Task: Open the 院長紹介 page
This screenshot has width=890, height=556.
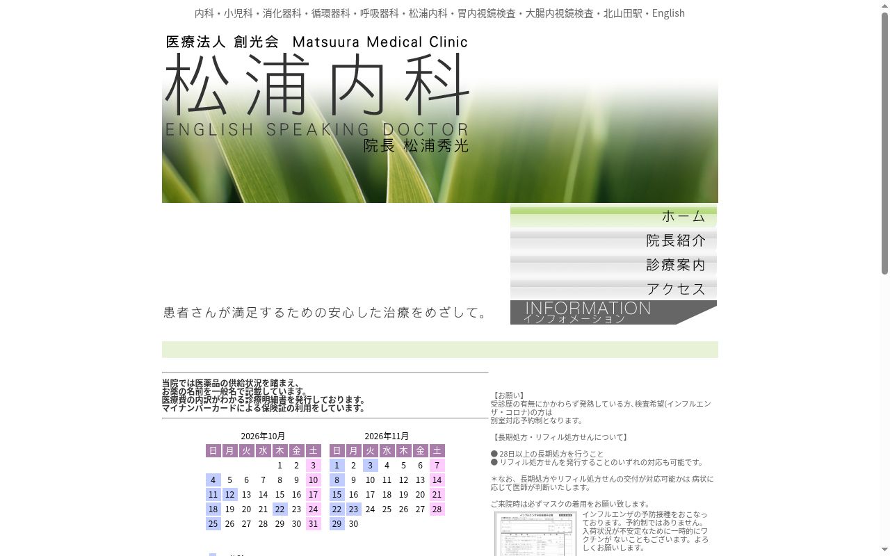Action: 613,240
